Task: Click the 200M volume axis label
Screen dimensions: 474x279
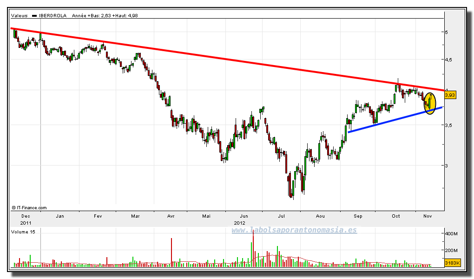Action: (451, 250)
